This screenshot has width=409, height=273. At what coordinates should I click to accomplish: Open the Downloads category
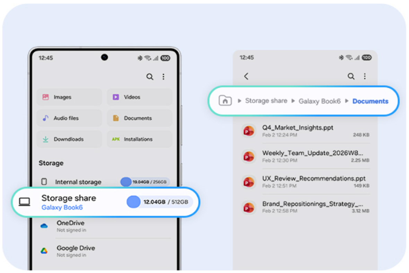tap(69, 139)
